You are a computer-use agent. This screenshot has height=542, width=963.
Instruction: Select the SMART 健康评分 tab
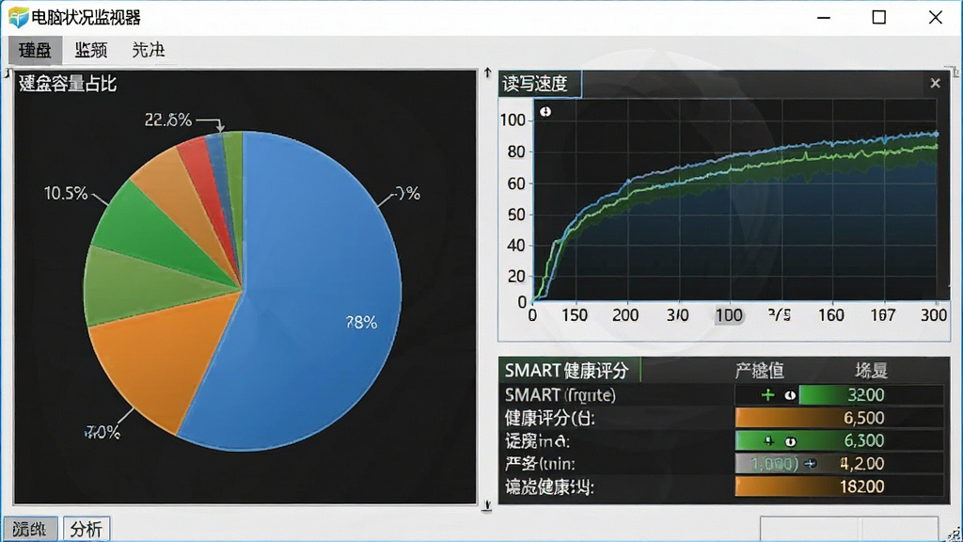569,370
